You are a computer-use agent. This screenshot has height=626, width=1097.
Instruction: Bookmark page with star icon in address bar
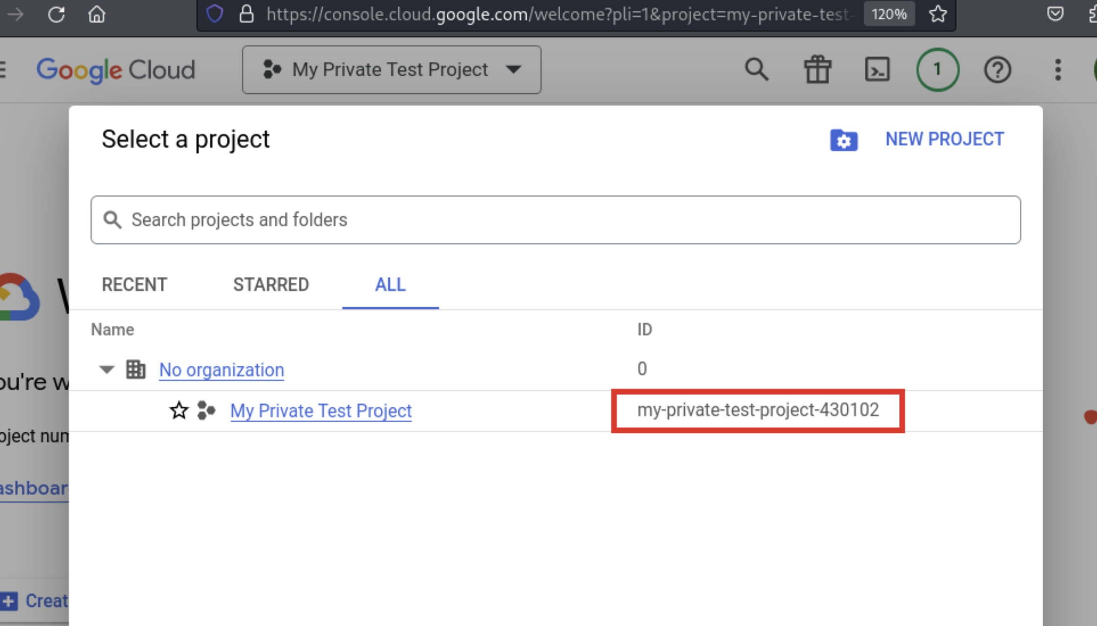tap(938, 14)
